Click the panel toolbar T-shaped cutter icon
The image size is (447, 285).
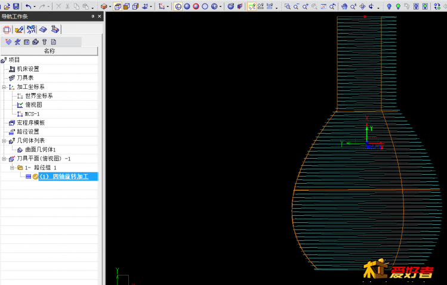tap(44, 42)
